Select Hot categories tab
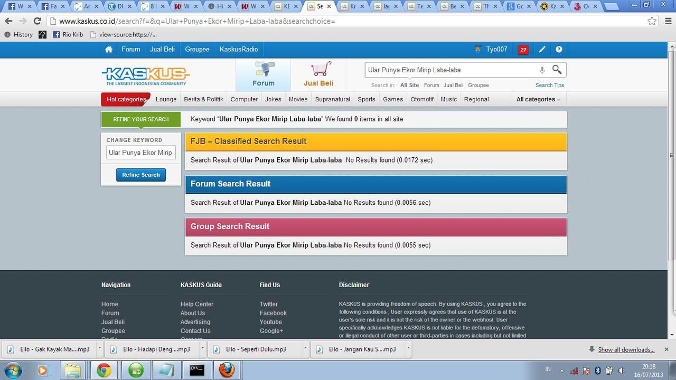 [x=126, y=99]
